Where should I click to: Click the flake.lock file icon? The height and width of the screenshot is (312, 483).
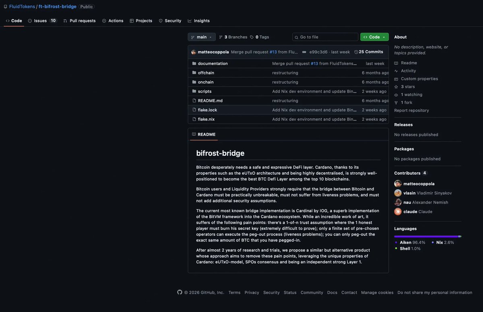coord(194,110)
